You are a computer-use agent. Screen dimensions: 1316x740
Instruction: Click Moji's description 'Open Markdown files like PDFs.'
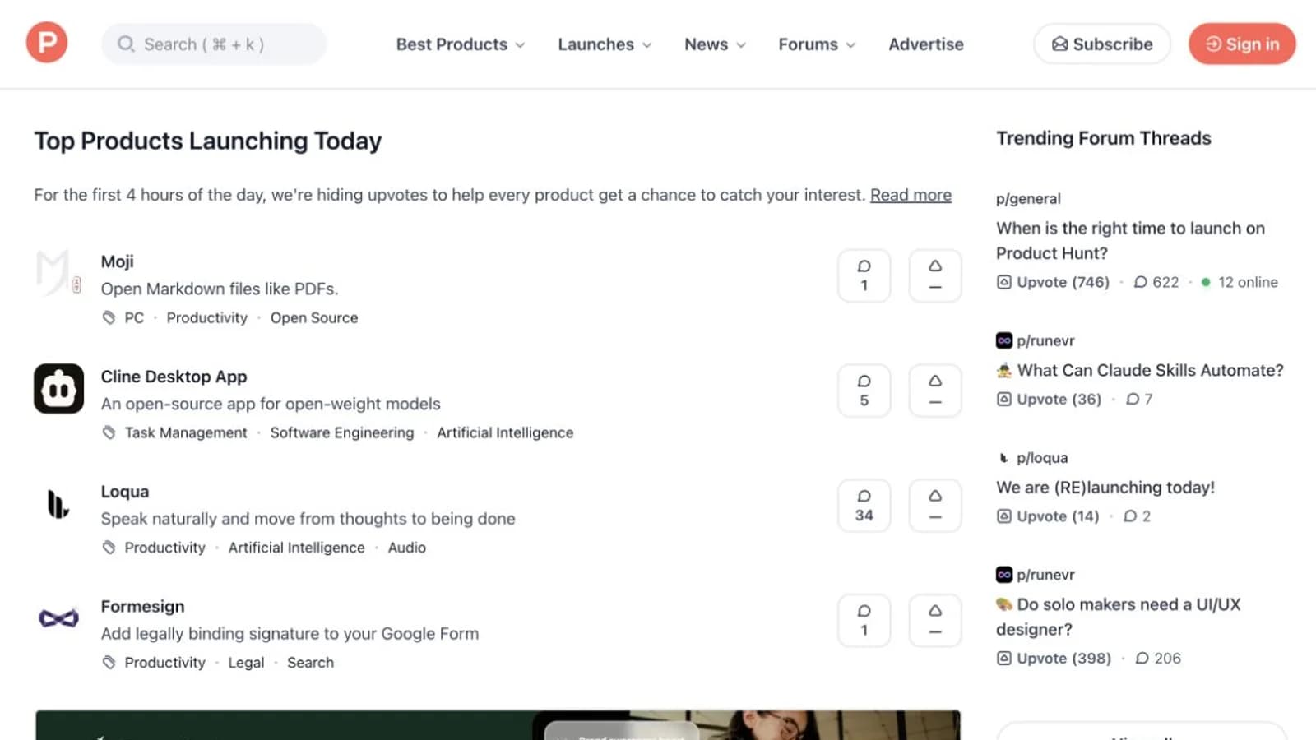pos(220,289)
